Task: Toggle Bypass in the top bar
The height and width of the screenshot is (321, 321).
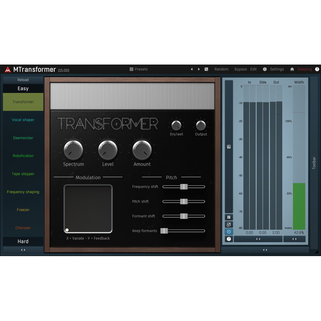Action: [240, 69]
